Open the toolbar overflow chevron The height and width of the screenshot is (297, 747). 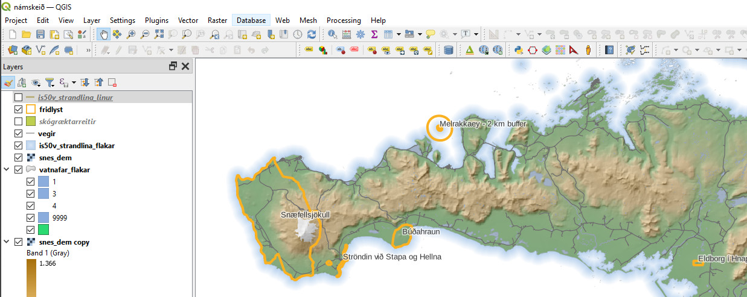coord(89,50)
